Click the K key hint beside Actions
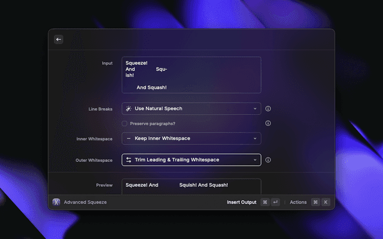This screenshot has width=383, height=239. pos(326,202)
